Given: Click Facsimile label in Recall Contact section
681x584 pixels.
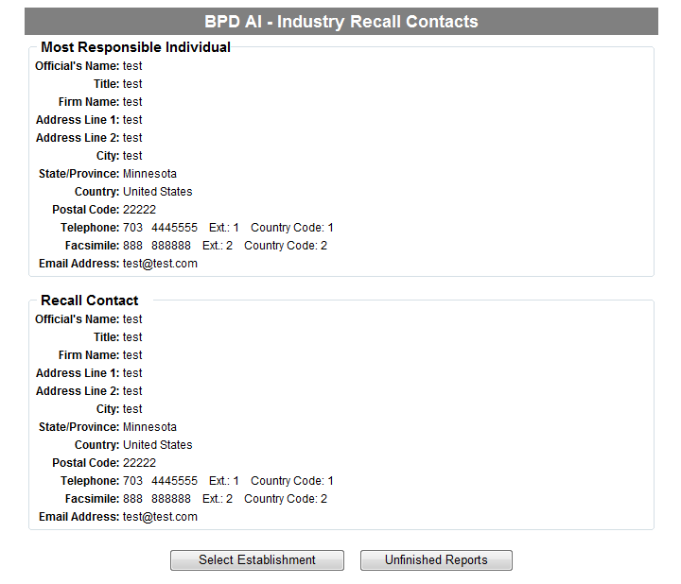Looking at the screenshot, I should click(x=92, y=499).
